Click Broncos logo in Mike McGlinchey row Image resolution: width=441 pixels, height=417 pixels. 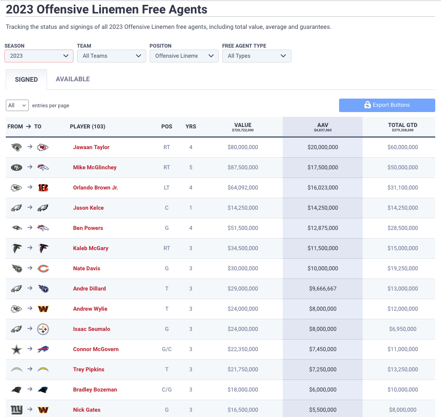point(43,167)
